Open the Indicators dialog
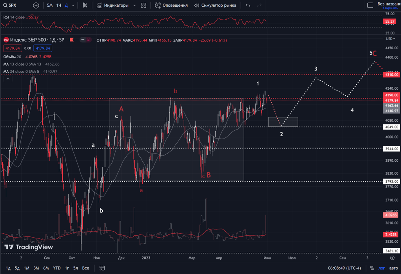 113,5
